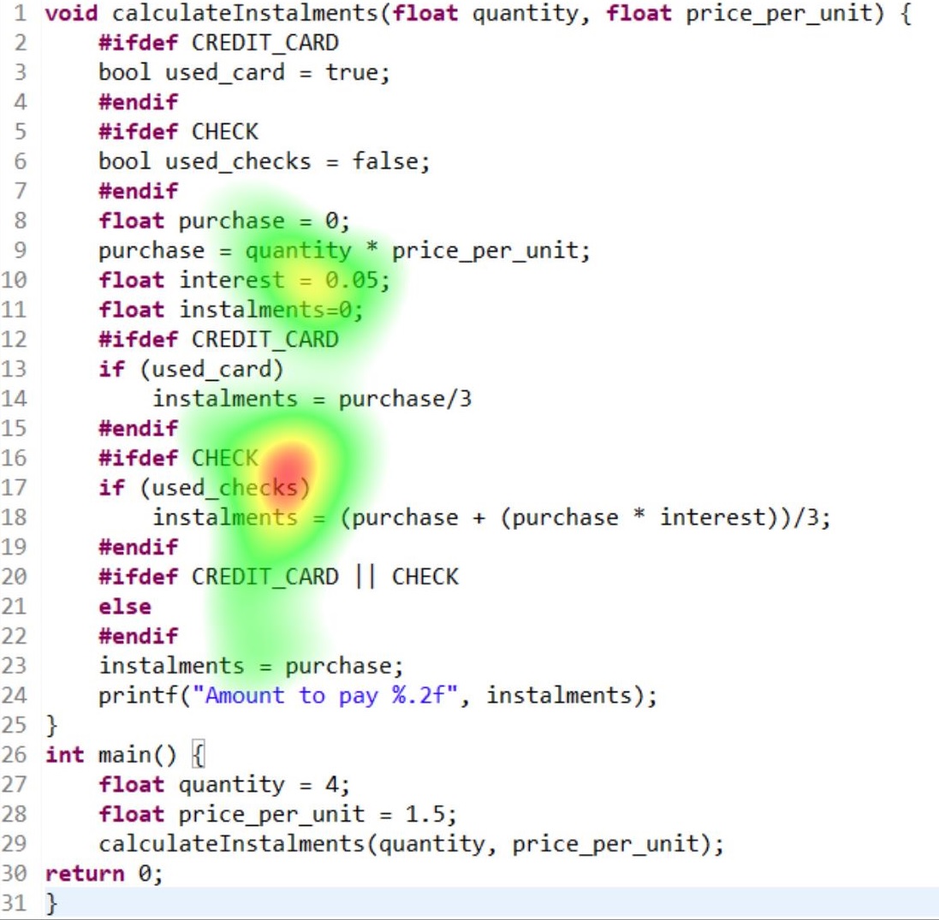Viewport: 939px width, 920px height.
Task: Click the 'else' keyword on line 21
Action: coord(125,607)
